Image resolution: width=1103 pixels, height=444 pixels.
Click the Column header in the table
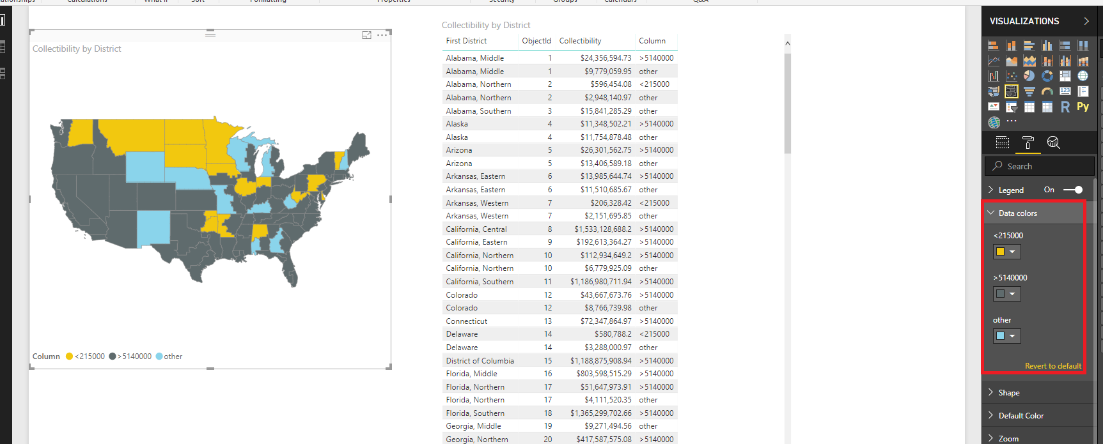[x=652, y=41]
